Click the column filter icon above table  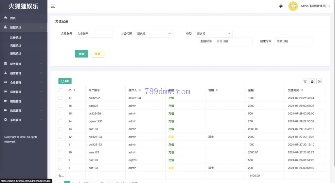pyautogui.click(x=305, y=81)
